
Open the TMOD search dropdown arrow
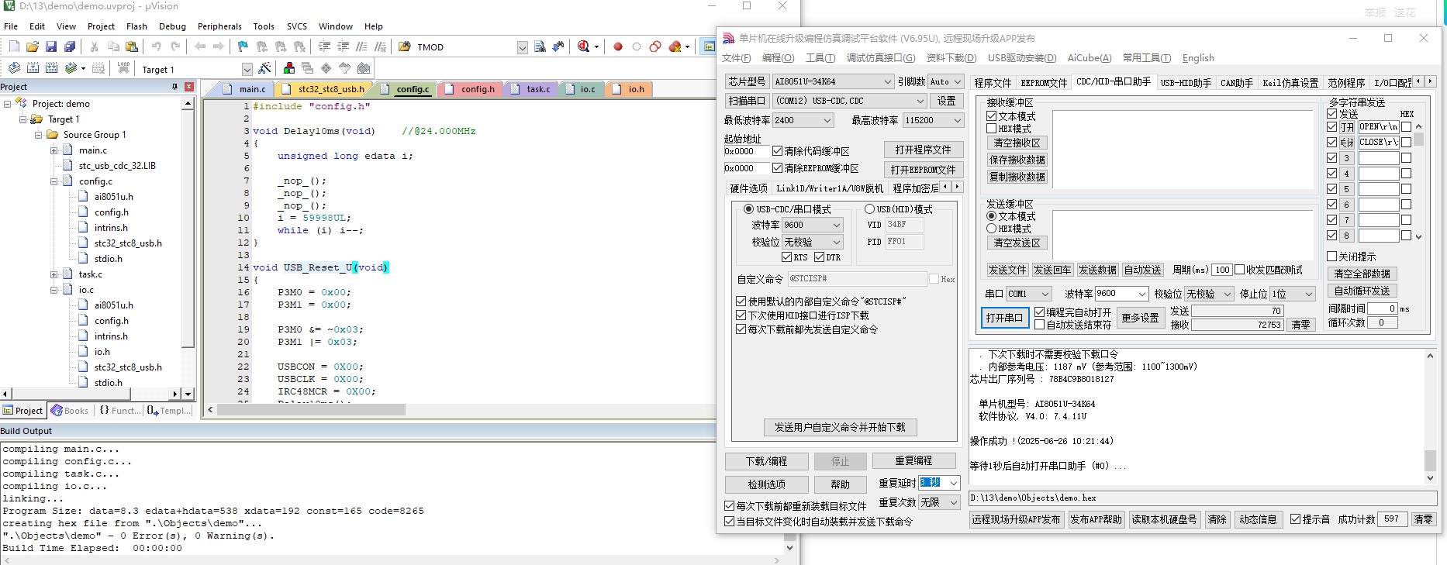(x=522, y=47)
